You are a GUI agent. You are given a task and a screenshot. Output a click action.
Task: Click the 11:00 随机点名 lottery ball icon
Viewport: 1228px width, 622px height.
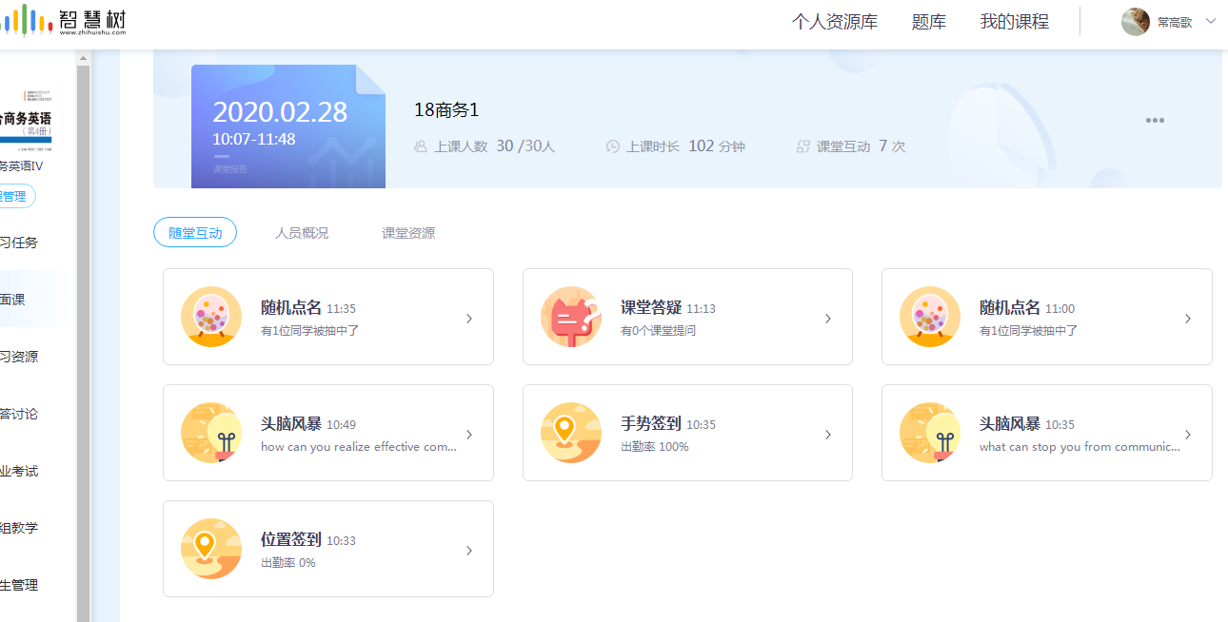pos(930,317)
